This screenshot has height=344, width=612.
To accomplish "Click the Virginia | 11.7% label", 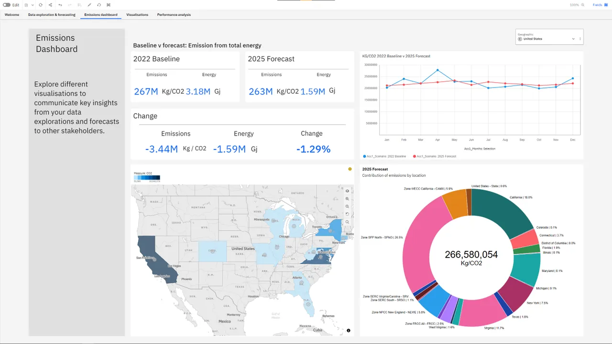I will [x=494, y=328].
